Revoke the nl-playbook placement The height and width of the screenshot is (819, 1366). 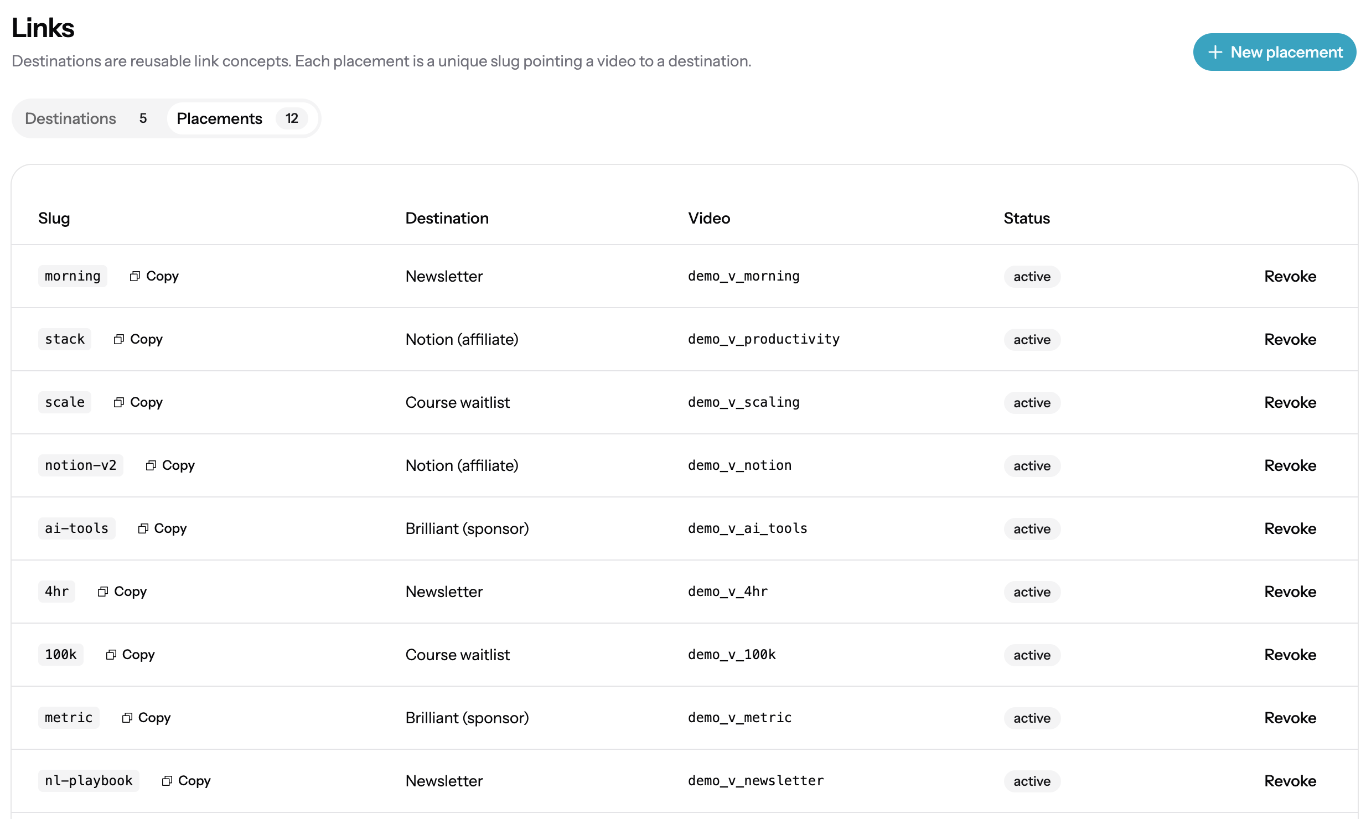click(x=1290, y=781)
